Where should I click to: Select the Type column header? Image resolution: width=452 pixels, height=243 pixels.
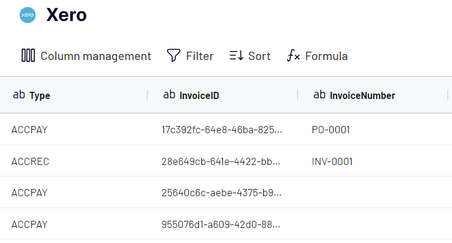pos(73,95)
